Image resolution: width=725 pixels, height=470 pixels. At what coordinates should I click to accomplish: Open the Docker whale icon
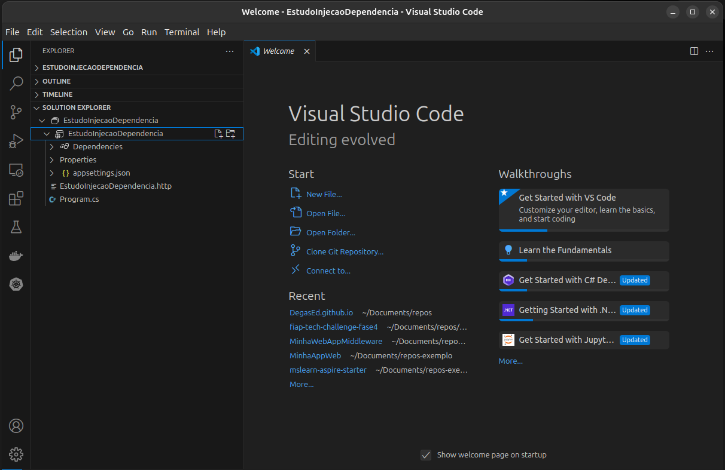click(16, 256)
